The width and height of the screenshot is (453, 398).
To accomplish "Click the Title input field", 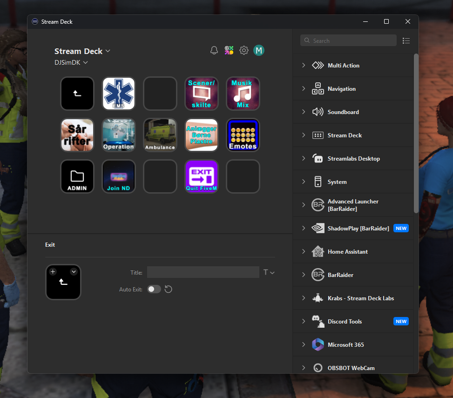I will [x=203, y=272].
